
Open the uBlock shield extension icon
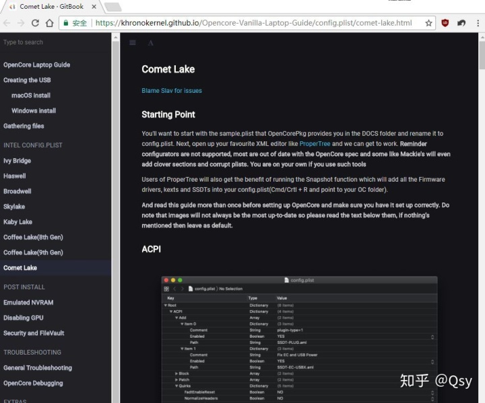[445, 23]
